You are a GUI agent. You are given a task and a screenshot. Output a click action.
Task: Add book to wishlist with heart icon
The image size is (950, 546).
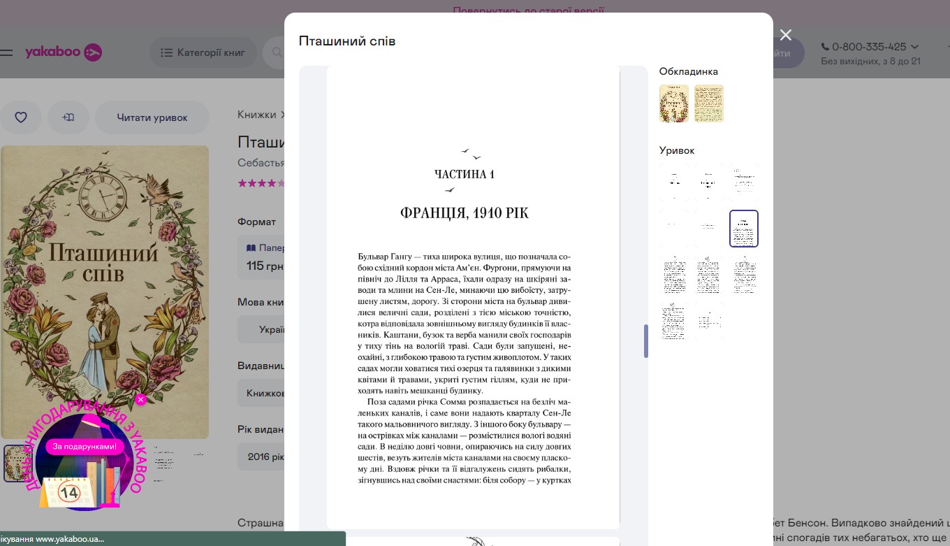point(21,117)
